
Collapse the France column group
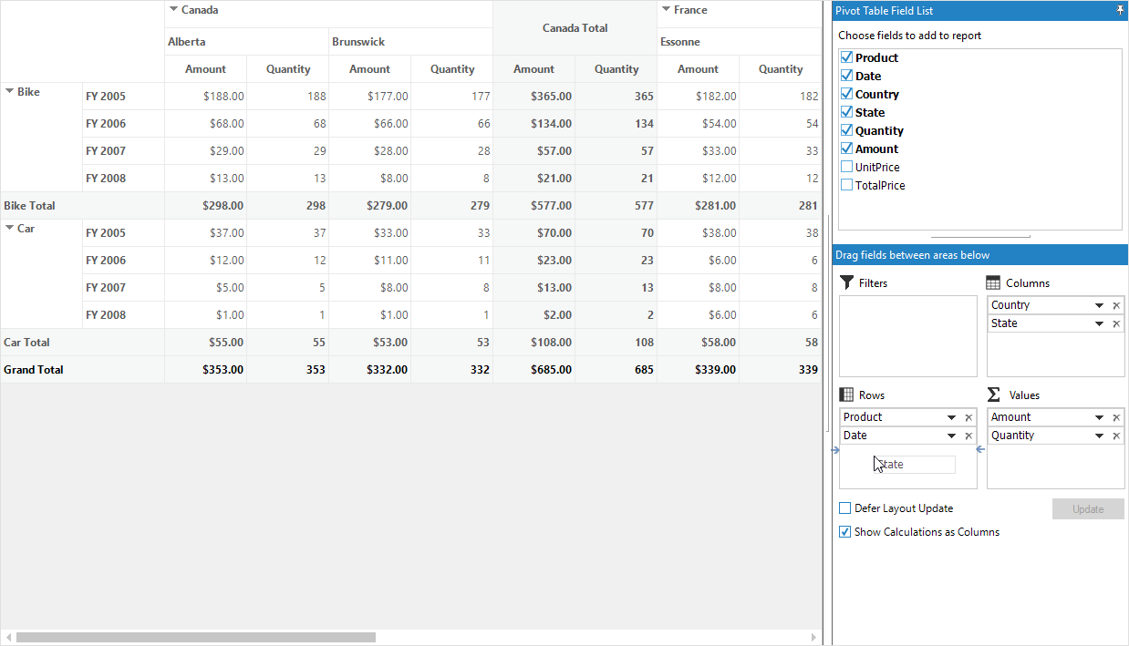coord(666,9)
